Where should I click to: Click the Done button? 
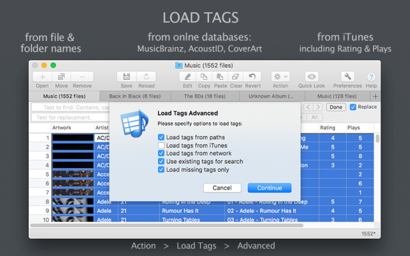[x=336, y=107]
